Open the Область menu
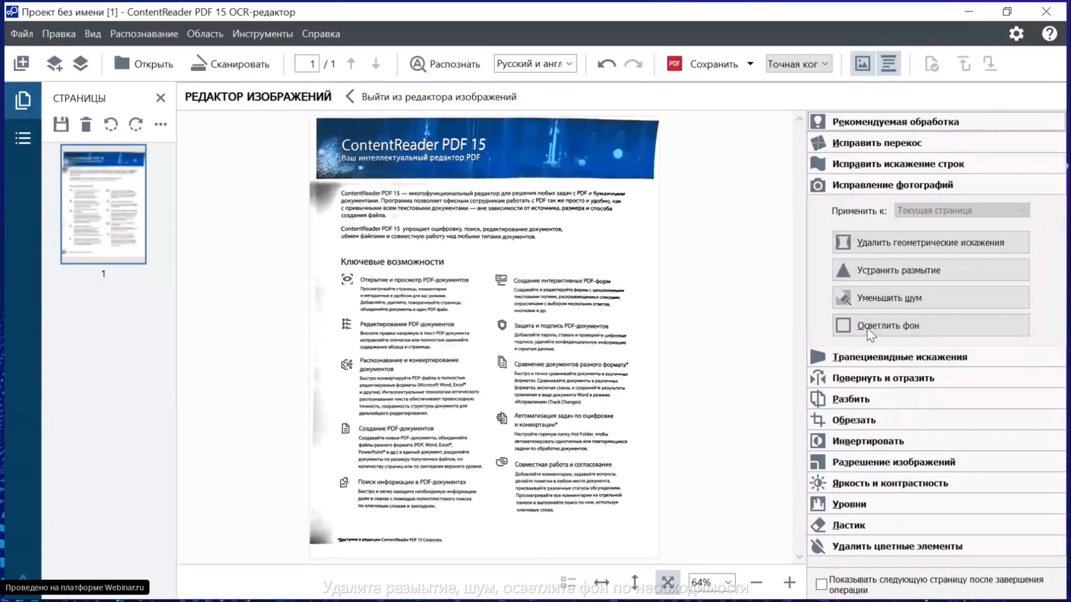The width and height of the screenshot is (1071, 602). (x=205, y=34)
